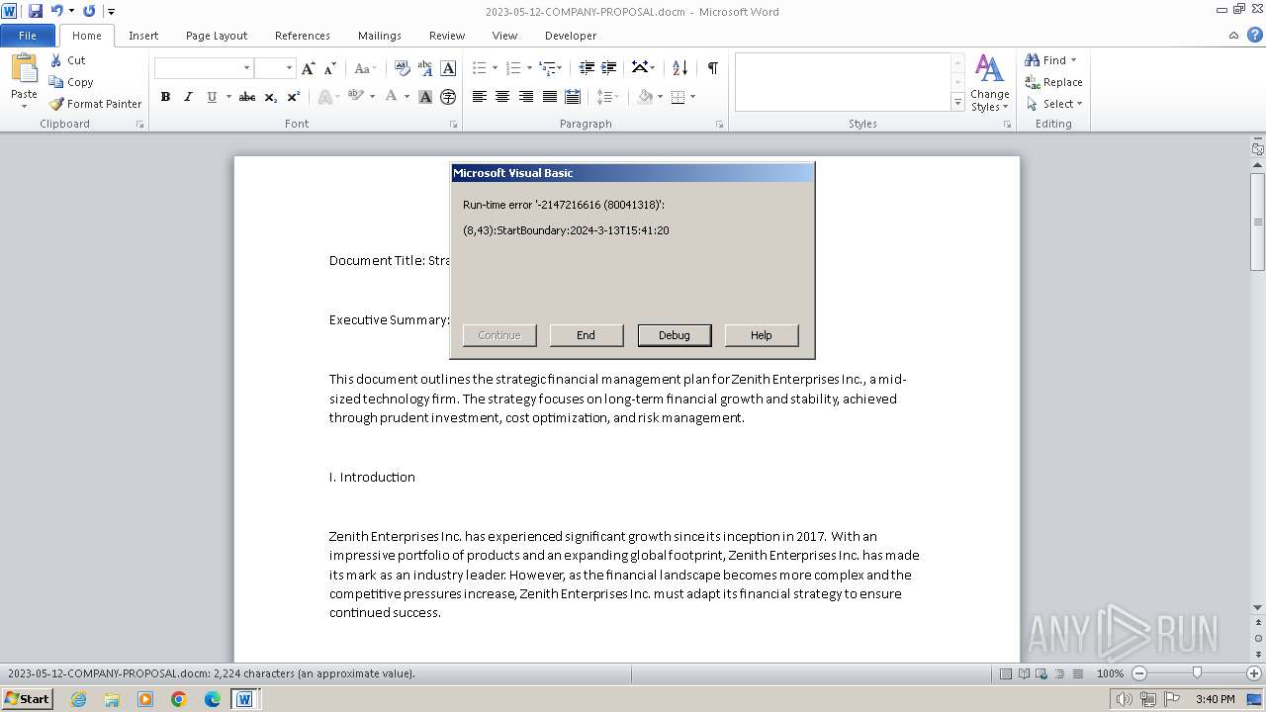Image resolution: width=1266 pixels, height=712 pixels.
Task: Open Microsoft Word Help question mark
Action: pyautogui.click(x=1254, y=35)
